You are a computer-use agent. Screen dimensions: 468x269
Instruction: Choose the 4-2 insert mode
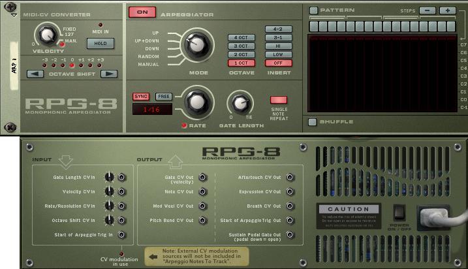(279, 29)
